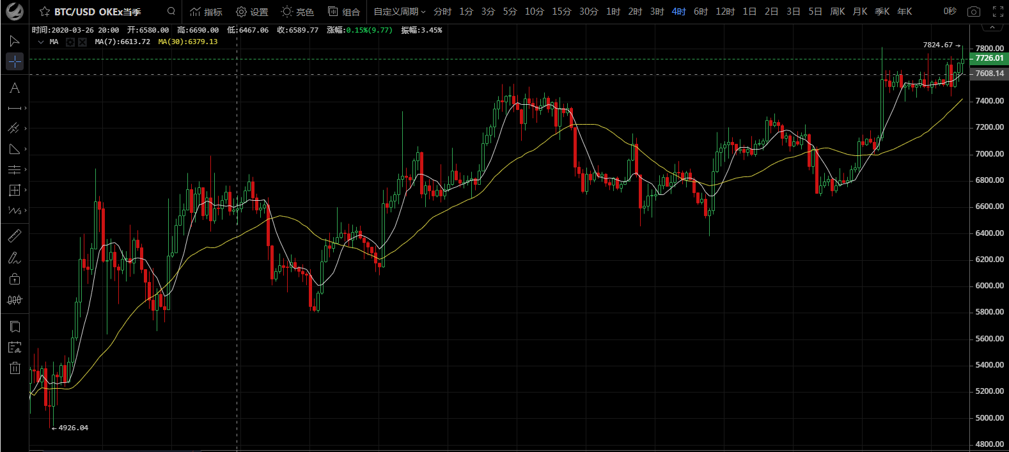Expand the Fibonacci lines tool submenu arrow

click(26, 169)
